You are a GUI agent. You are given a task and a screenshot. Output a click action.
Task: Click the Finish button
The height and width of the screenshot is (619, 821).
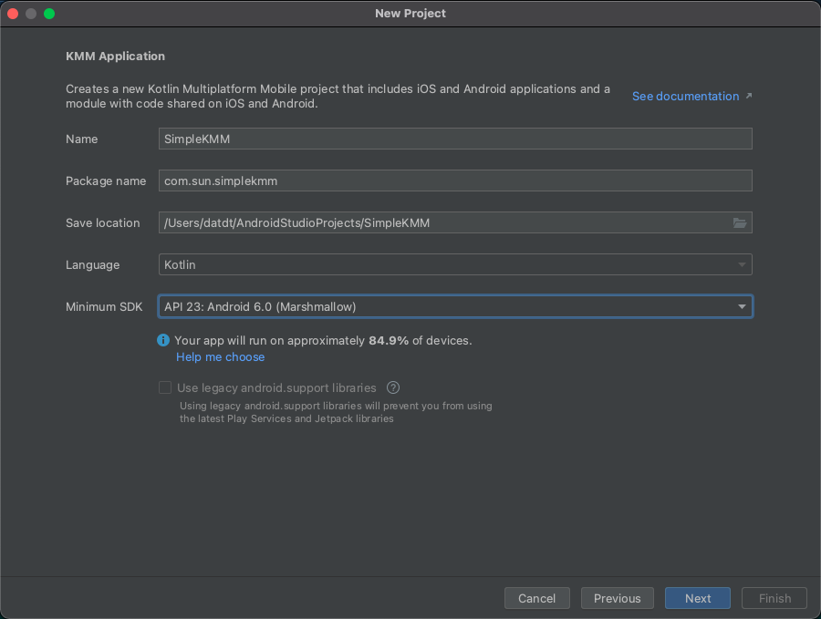[774, 598]
